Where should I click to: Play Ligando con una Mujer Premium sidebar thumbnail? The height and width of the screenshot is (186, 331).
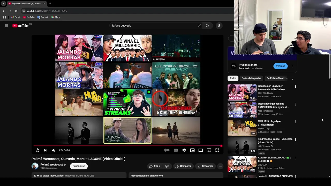(242, 92)
